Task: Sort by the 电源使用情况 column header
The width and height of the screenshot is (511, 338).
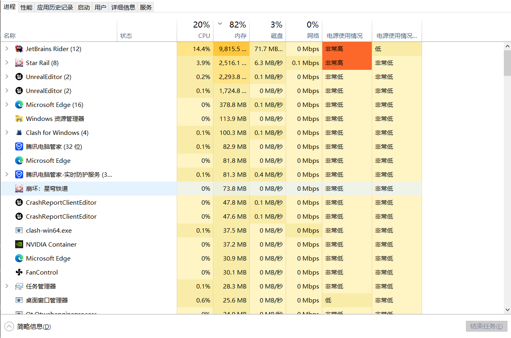Action: [x=347, y=31]
